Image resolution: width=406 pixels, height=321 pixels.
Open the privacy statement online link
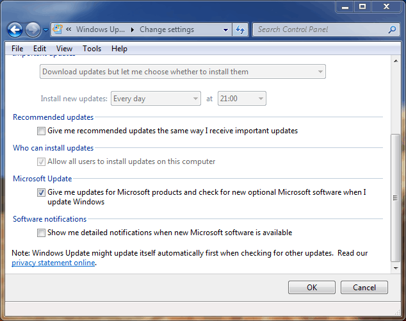pos(53,263)
